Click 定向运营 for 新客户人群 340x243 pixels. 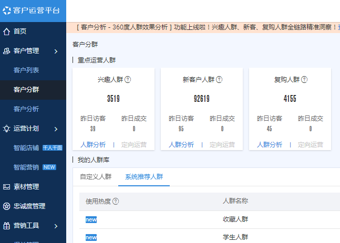(x=222, y=145)
